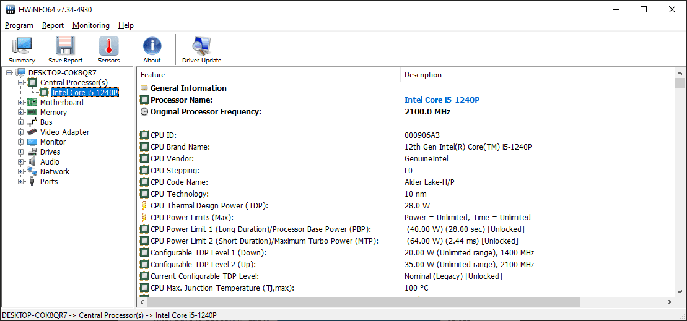Select the Current Configurable TDP Level row

coord(406,276)
